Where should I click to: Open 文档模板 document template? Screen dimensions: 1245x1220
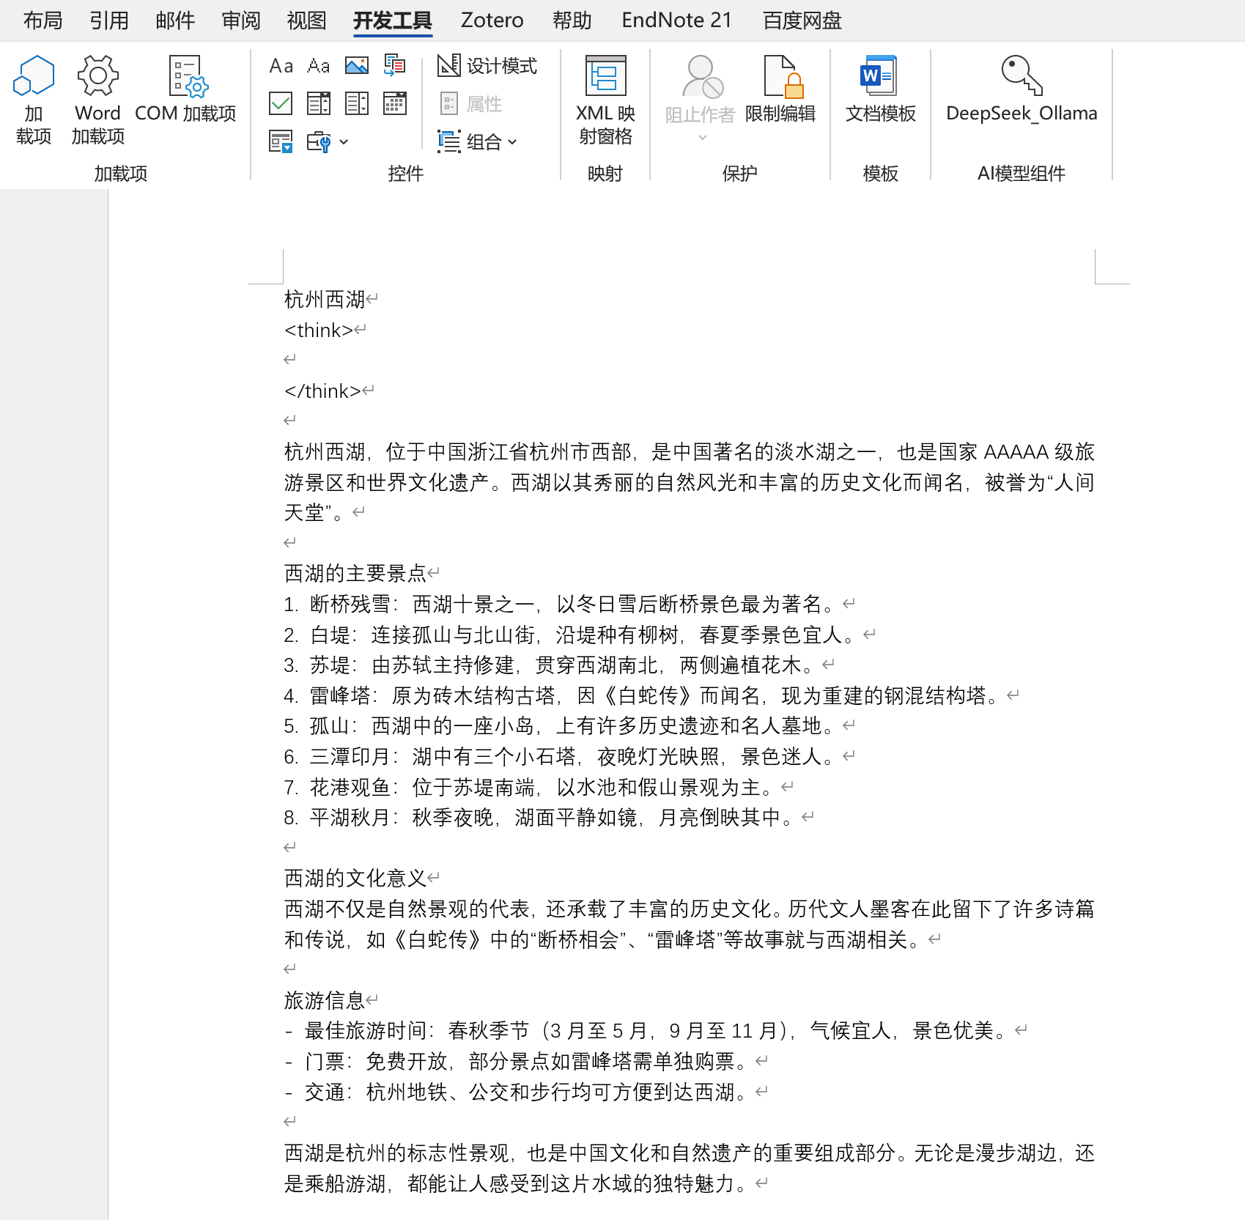click(880, 89)
